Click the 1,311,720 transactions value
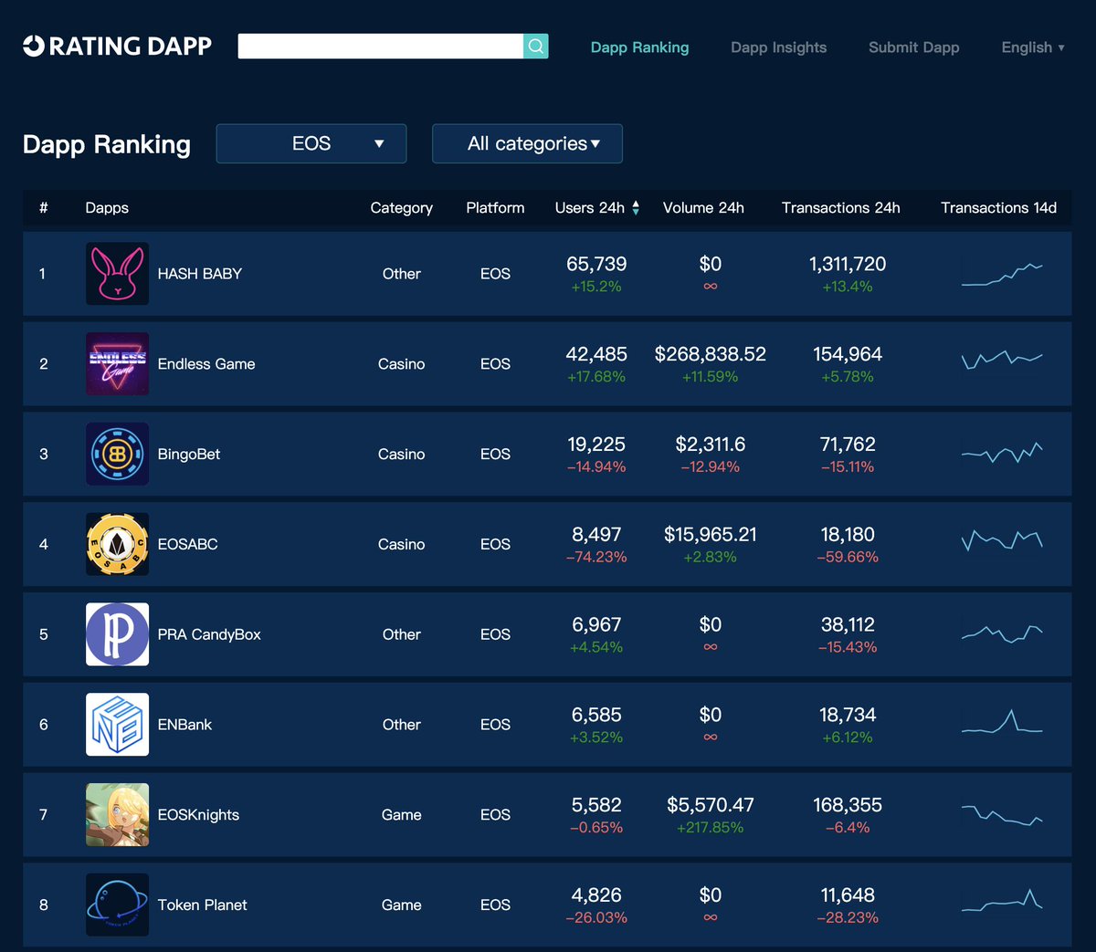1096x952 pixels. (848, 264)
